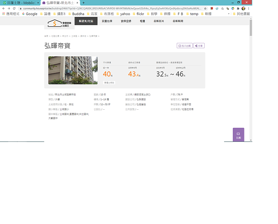Open the 其他書籤 bookmarks folder
Viewport: 278px width, 224px height.
click(x=241, y=14)
